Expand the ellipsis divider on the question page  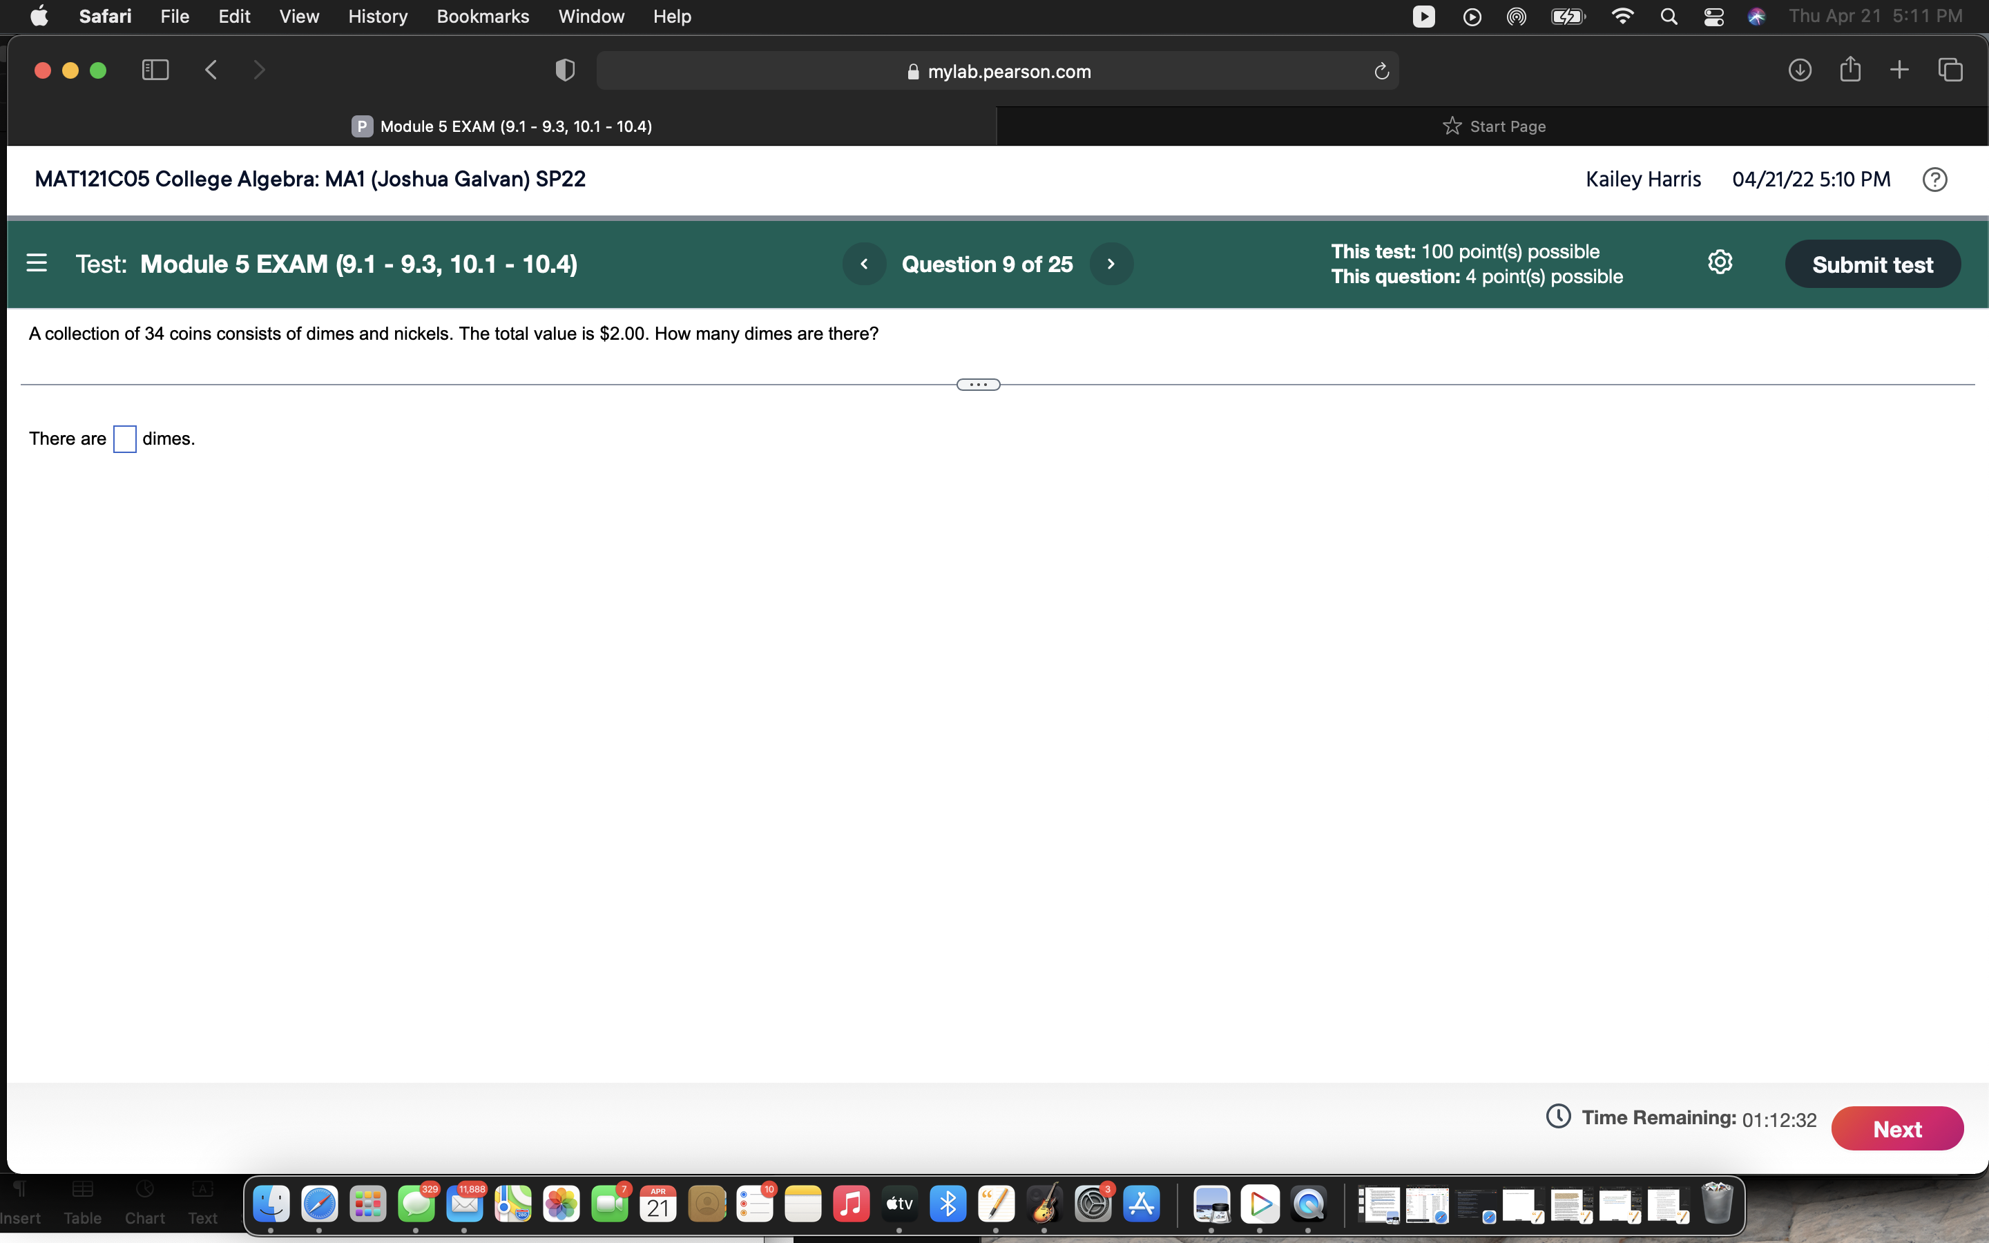coord(977,383)
